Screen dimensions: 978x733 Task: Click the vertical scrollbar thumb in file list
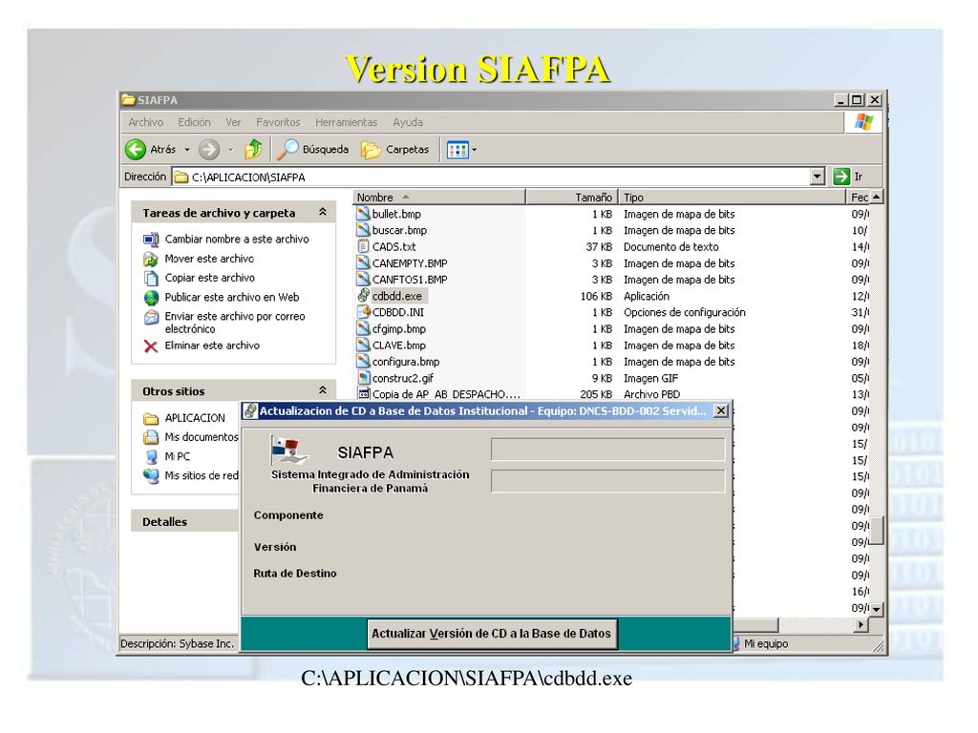click(x=877, y=531)
